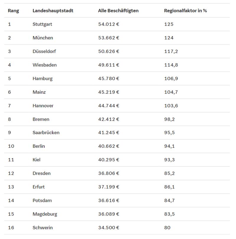This screenshot has width=236, height=239.
Task: Select the Hamburg city cell
Action: click(x=42, y=79)
